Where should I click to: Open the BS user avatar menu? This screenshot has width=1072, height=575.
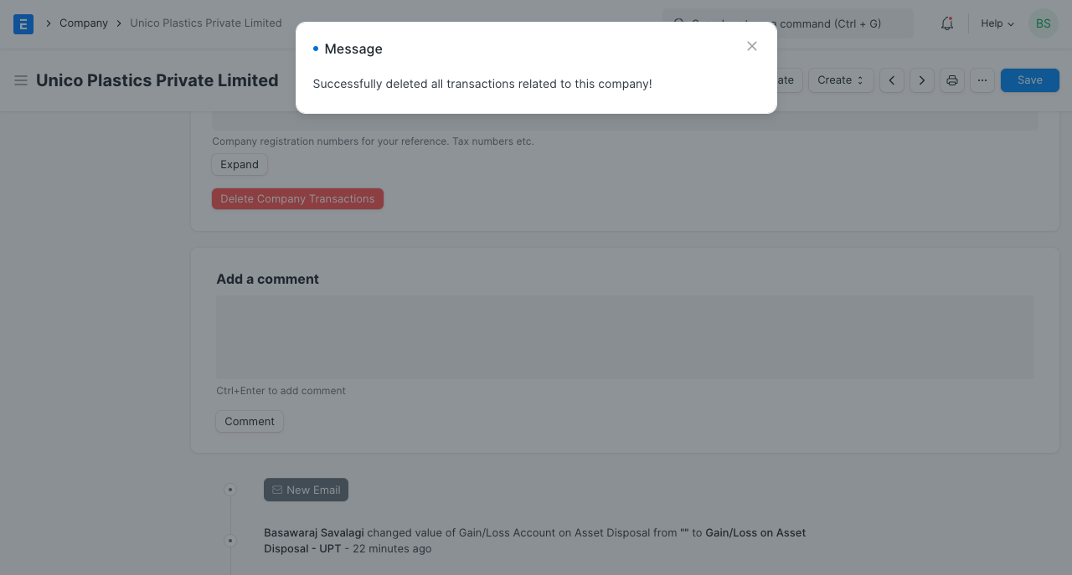(x=1043, y=23)
